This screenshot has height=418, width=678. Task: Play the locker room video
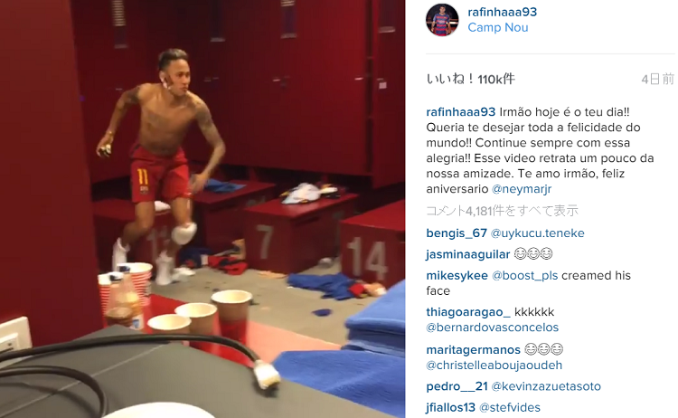coord(202,209)
